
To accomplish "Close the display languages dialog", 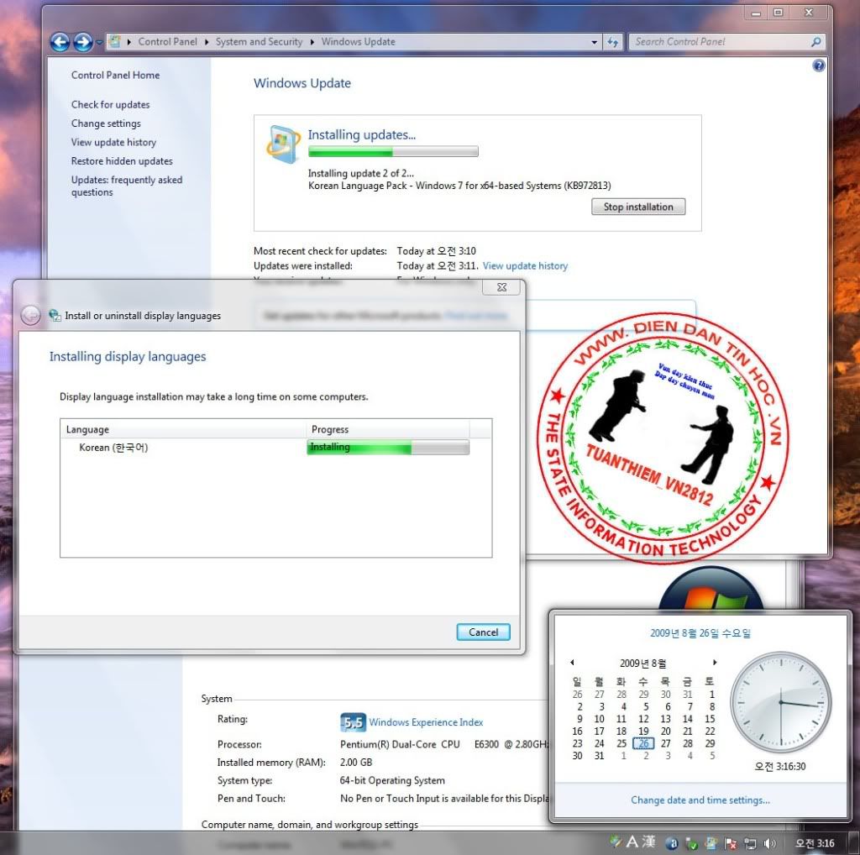I will point(501,287).
